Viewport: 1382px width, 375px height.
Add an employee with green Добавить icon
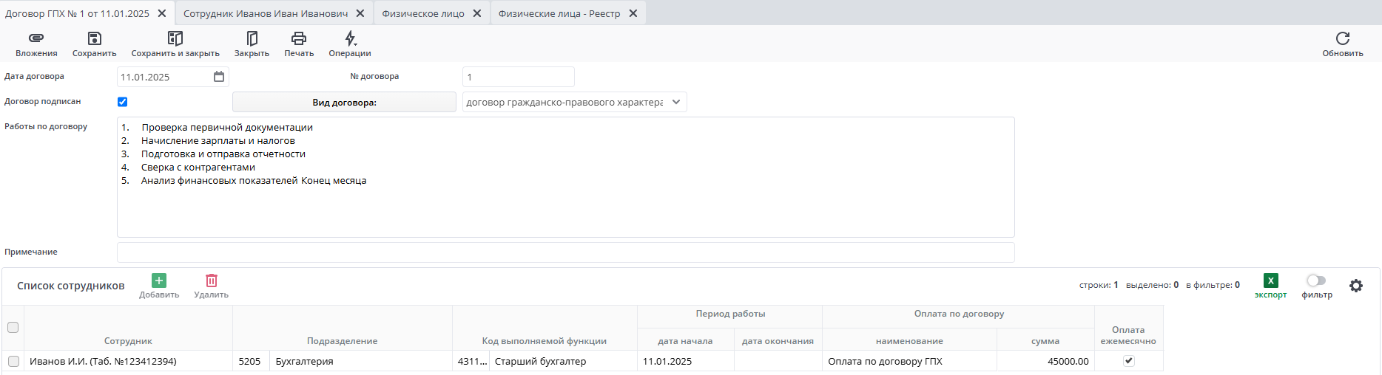click(159, 281)
